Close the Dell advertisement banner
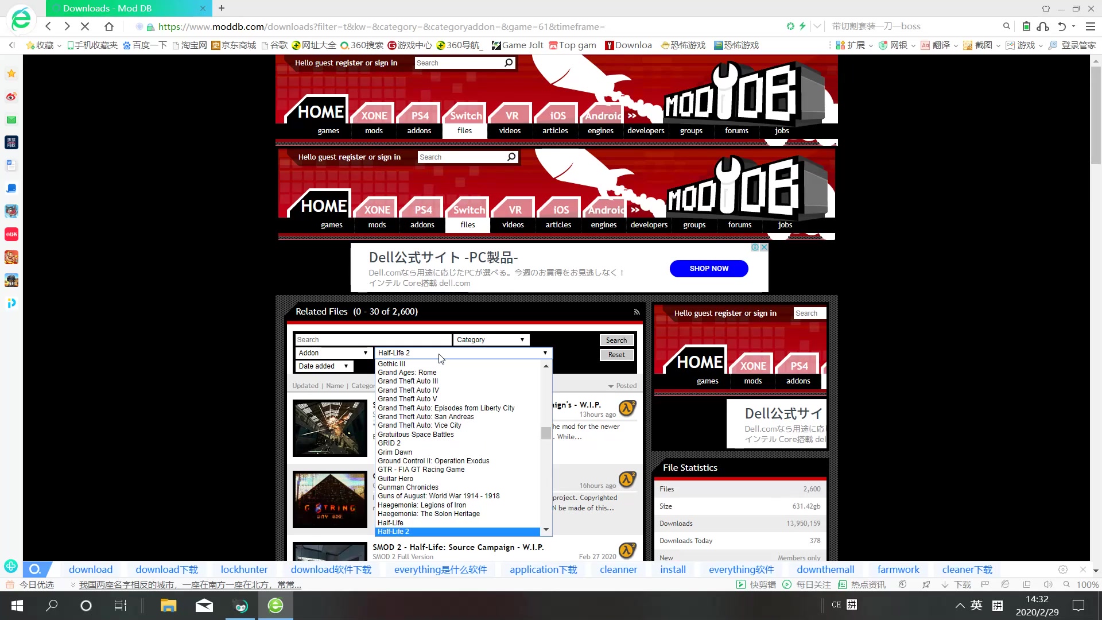1102x620 pixels. 764,247
